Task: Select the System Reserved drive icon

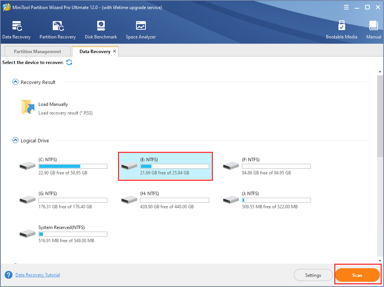Action: point(28,234)
